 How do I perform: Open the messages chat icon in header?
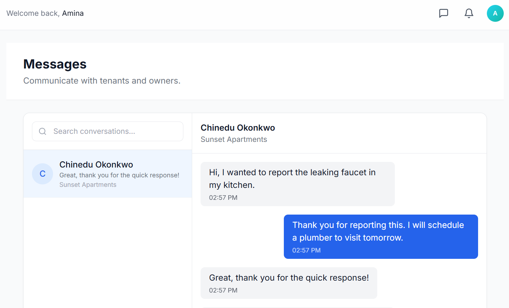point(444,13)
